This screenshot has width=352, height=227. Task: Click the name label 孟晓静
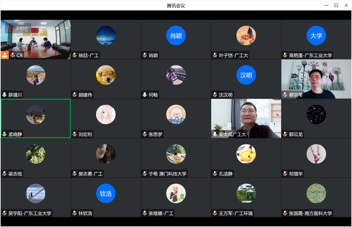(16, 135)
